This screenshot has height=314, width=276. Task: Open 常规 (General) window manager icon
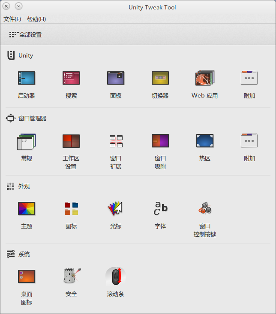pos(27,141)
